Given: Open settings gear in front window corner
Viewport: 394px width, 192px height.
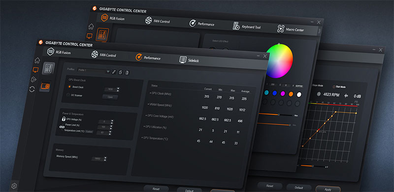Looking at the screenshot, I should click(14, 186).
